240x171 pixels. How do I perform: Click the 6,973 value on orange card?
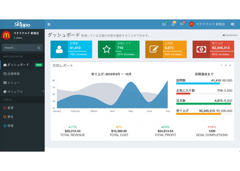click(x=169, y=48)
